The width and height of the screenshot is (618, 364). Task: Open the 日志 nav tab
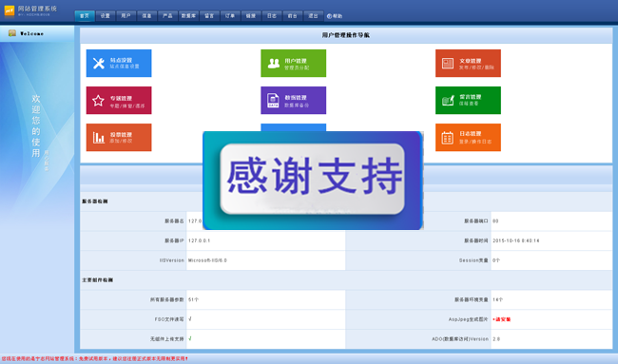[x=272, y=16]
